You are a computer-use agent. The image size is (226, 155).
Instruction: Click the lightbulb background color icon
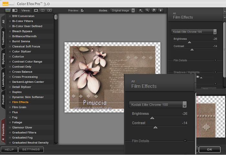click(x=160, y=10)
